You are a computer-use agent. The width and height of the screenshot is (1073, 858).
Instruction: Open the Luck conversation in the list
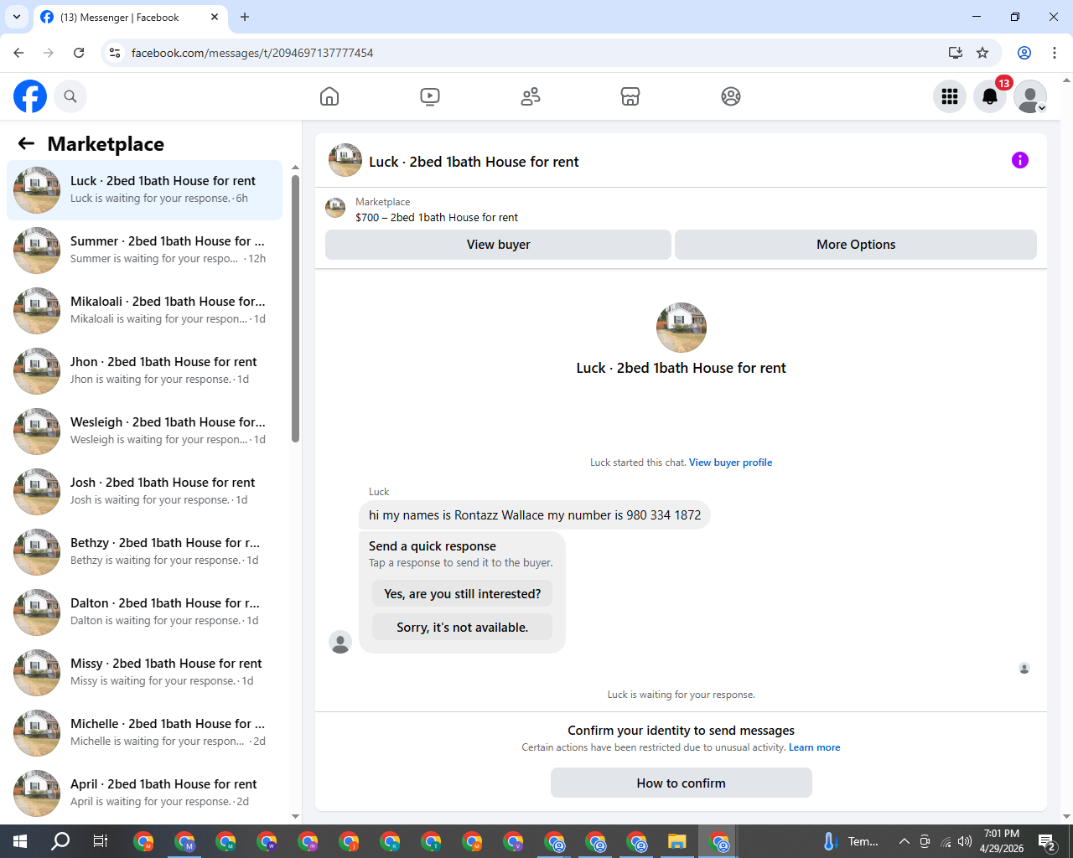point(145,190)
